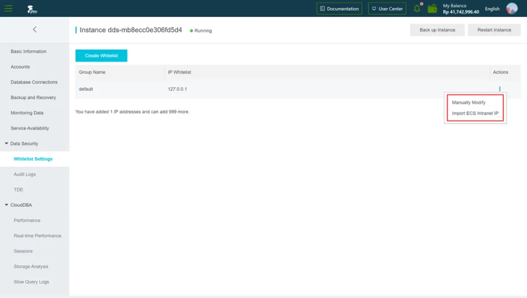Open Service Availability page
The image size is (527, 298).
tap(30, 128)
